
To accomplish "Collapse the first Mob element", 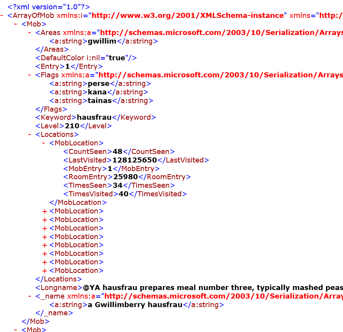I will (x=16, y=24).
